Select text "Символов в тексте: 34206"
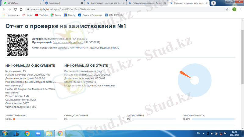This screenshot has height=137, width=244. tap(21, 100)
